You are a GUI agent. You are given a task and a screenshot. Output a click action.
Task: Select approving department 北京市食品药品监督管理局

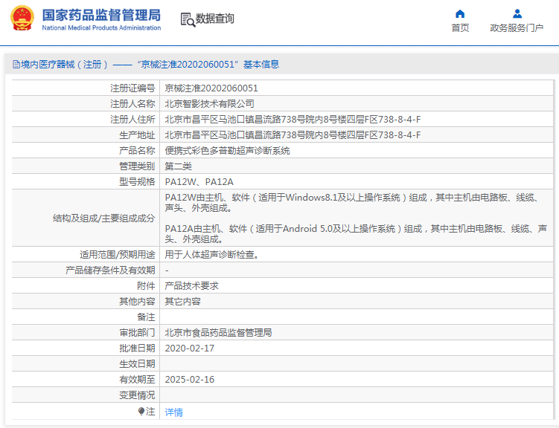[218, 333]
